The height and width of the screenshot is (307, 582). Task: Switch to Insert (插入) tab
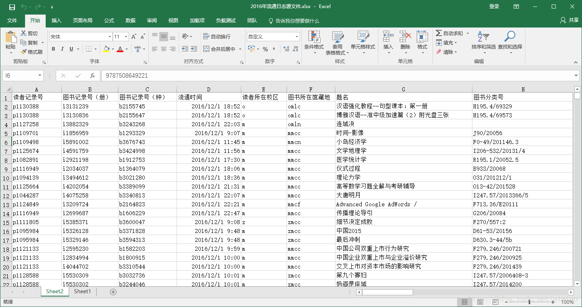coord(57,20)
